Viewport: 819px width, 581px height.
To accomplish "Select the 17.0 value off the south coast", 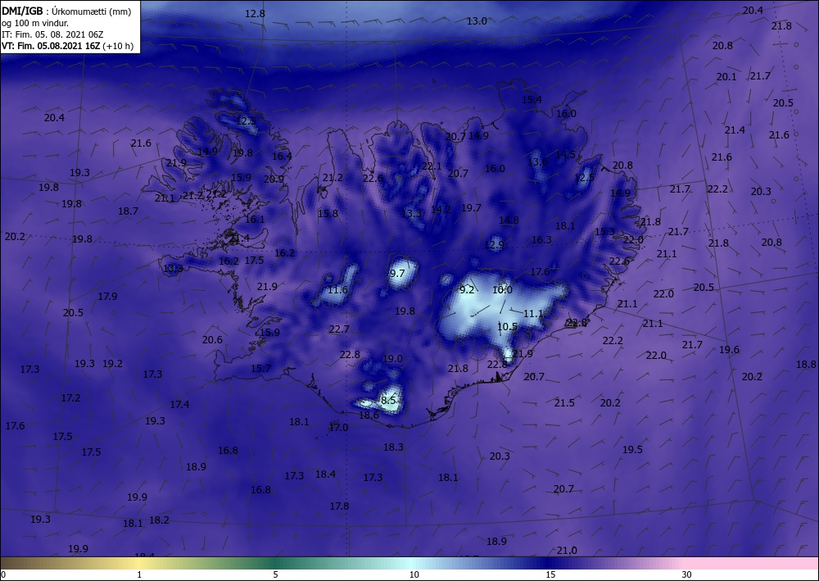I will 338,428.
